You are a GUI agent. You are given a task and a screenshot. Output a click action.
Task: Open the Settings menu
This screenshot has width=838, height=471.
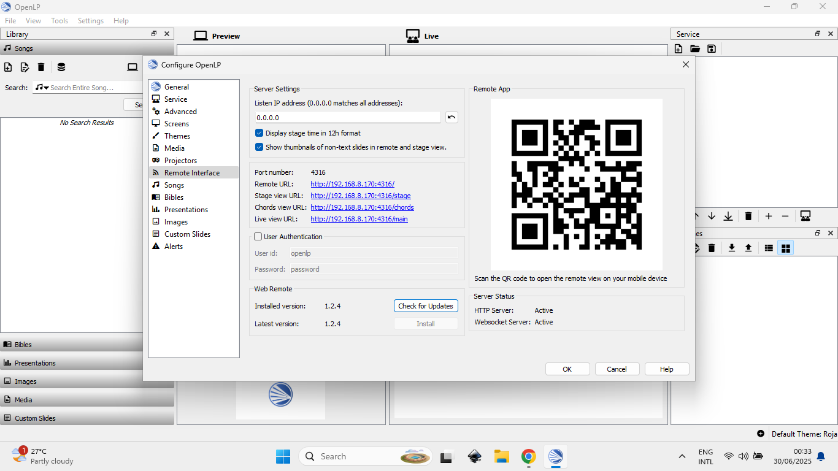tap(91, 21)
